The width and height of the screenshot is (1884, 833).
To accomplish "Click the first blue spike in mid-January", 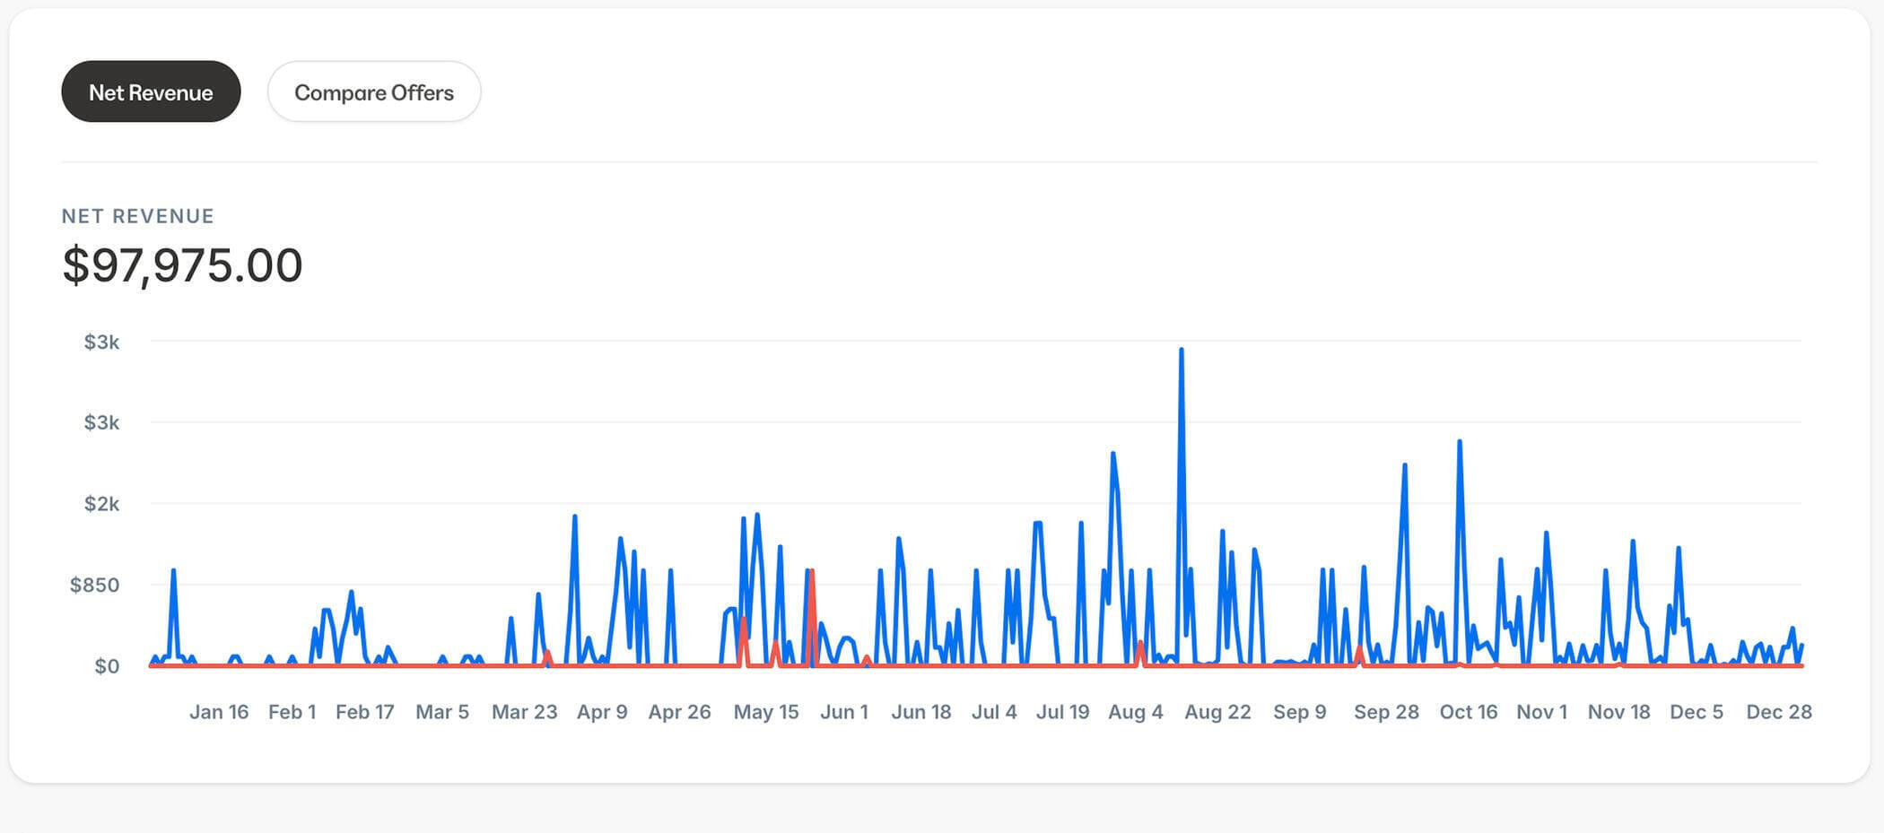I will tap(173, 572).
